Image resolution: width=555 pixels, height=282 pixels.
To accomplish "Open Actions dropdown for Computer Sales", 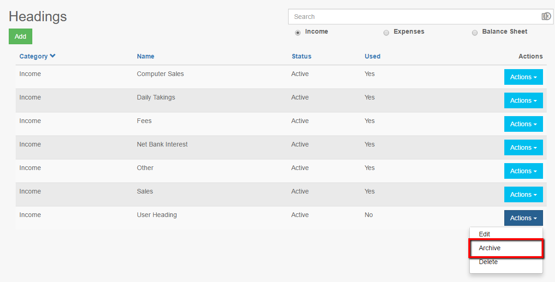I will (523, 77).
